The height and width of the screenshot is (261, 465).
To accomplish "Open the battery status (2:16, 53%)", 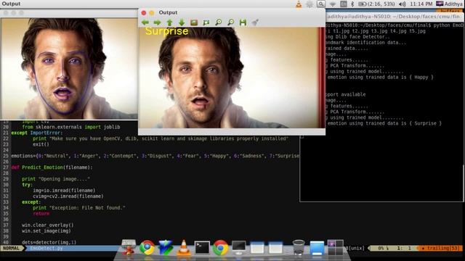I will pyautogui.click(x=376, y=4).
